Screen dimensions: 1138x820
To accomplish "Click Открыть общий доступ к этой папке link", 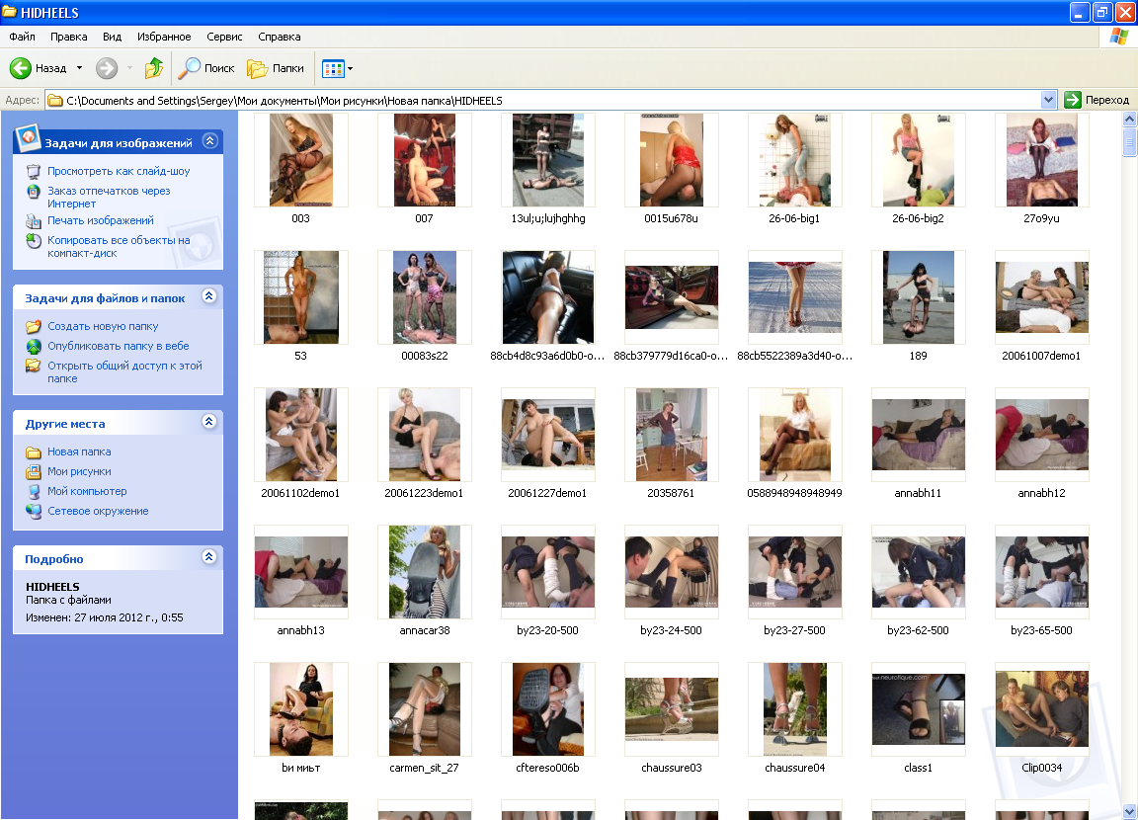I will 124,372.
